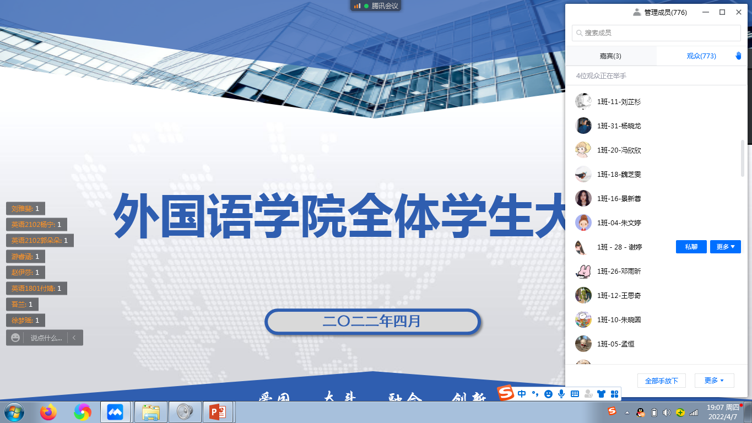Collapse the chat bar arrow

[x=74, y=338]
